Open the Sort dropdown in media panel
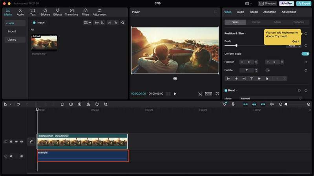 click(99, 23)
